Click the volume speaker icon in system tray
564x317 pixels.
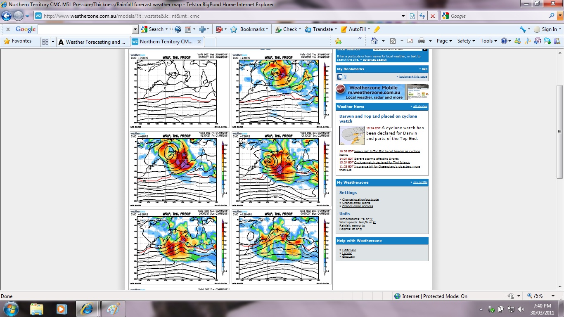coord(521,309)
